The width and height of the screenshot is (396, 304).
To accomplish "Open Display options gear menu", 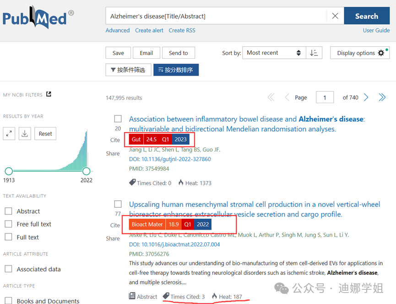I will click(x=360, y=53).
